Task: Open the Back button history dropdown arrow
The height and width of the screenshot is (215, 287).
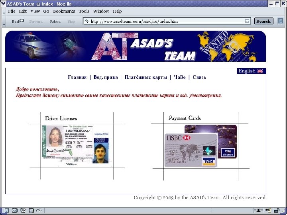Action: coord(22,20)
